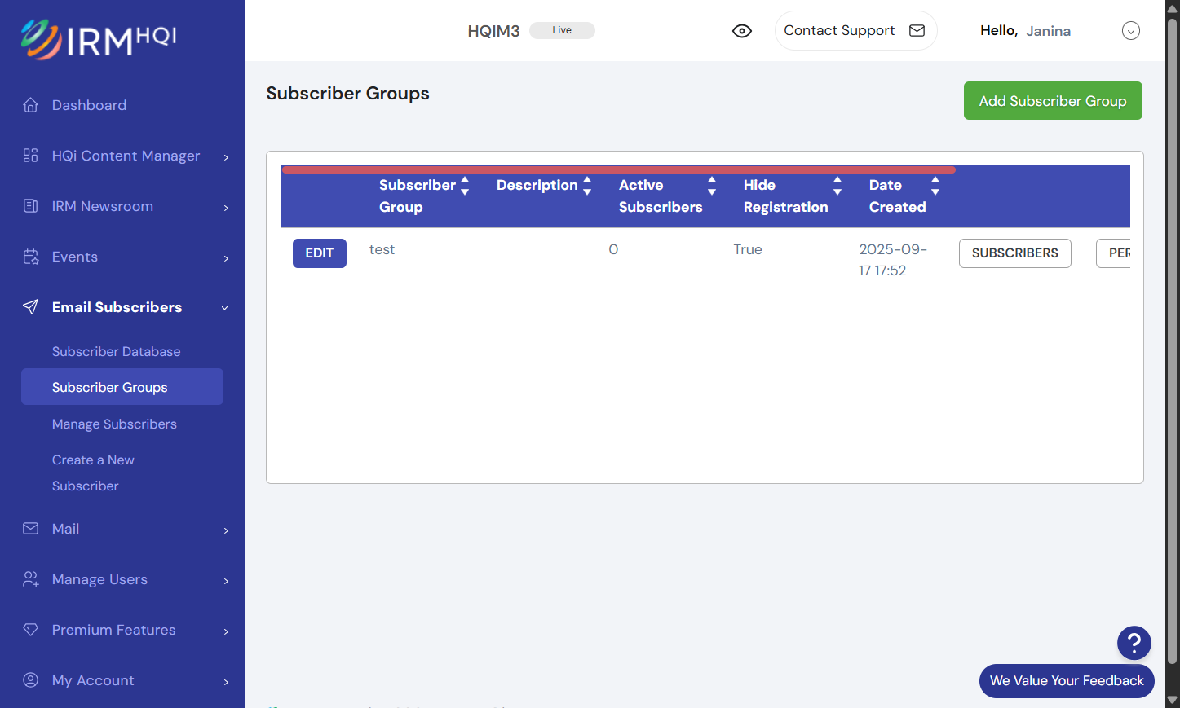Sort by Date Created column arrows
Viewport: 1180px width, 708px height.
point(935,186)
